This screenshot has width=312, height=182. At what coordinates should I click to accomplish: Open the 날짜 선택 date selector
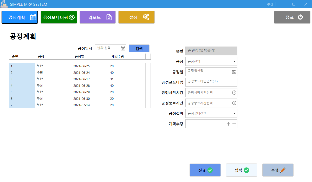tap(109, 48)
